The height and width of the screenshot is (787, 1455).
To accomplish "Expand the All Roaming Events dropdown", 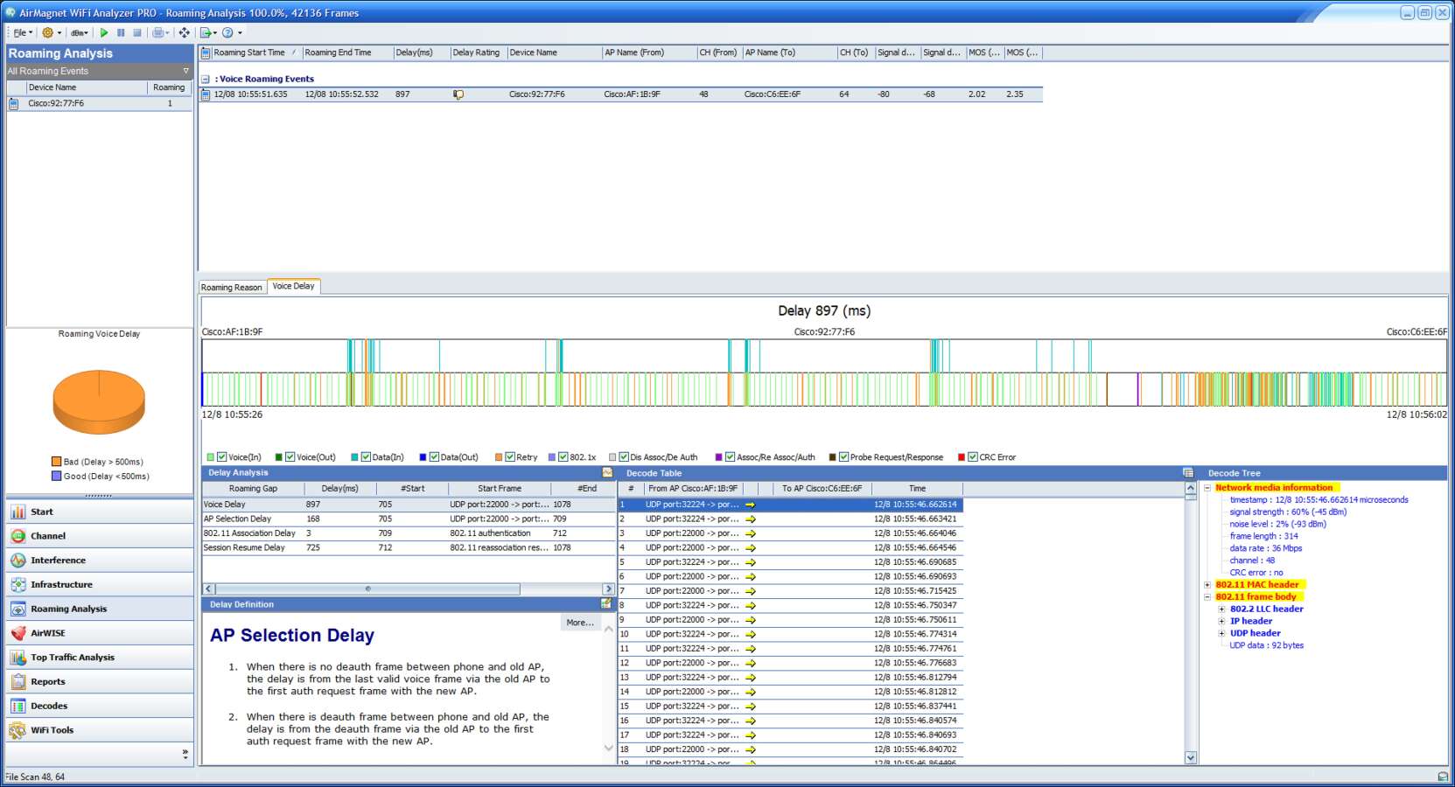I will pyautogui.click(x=185, y=71).
